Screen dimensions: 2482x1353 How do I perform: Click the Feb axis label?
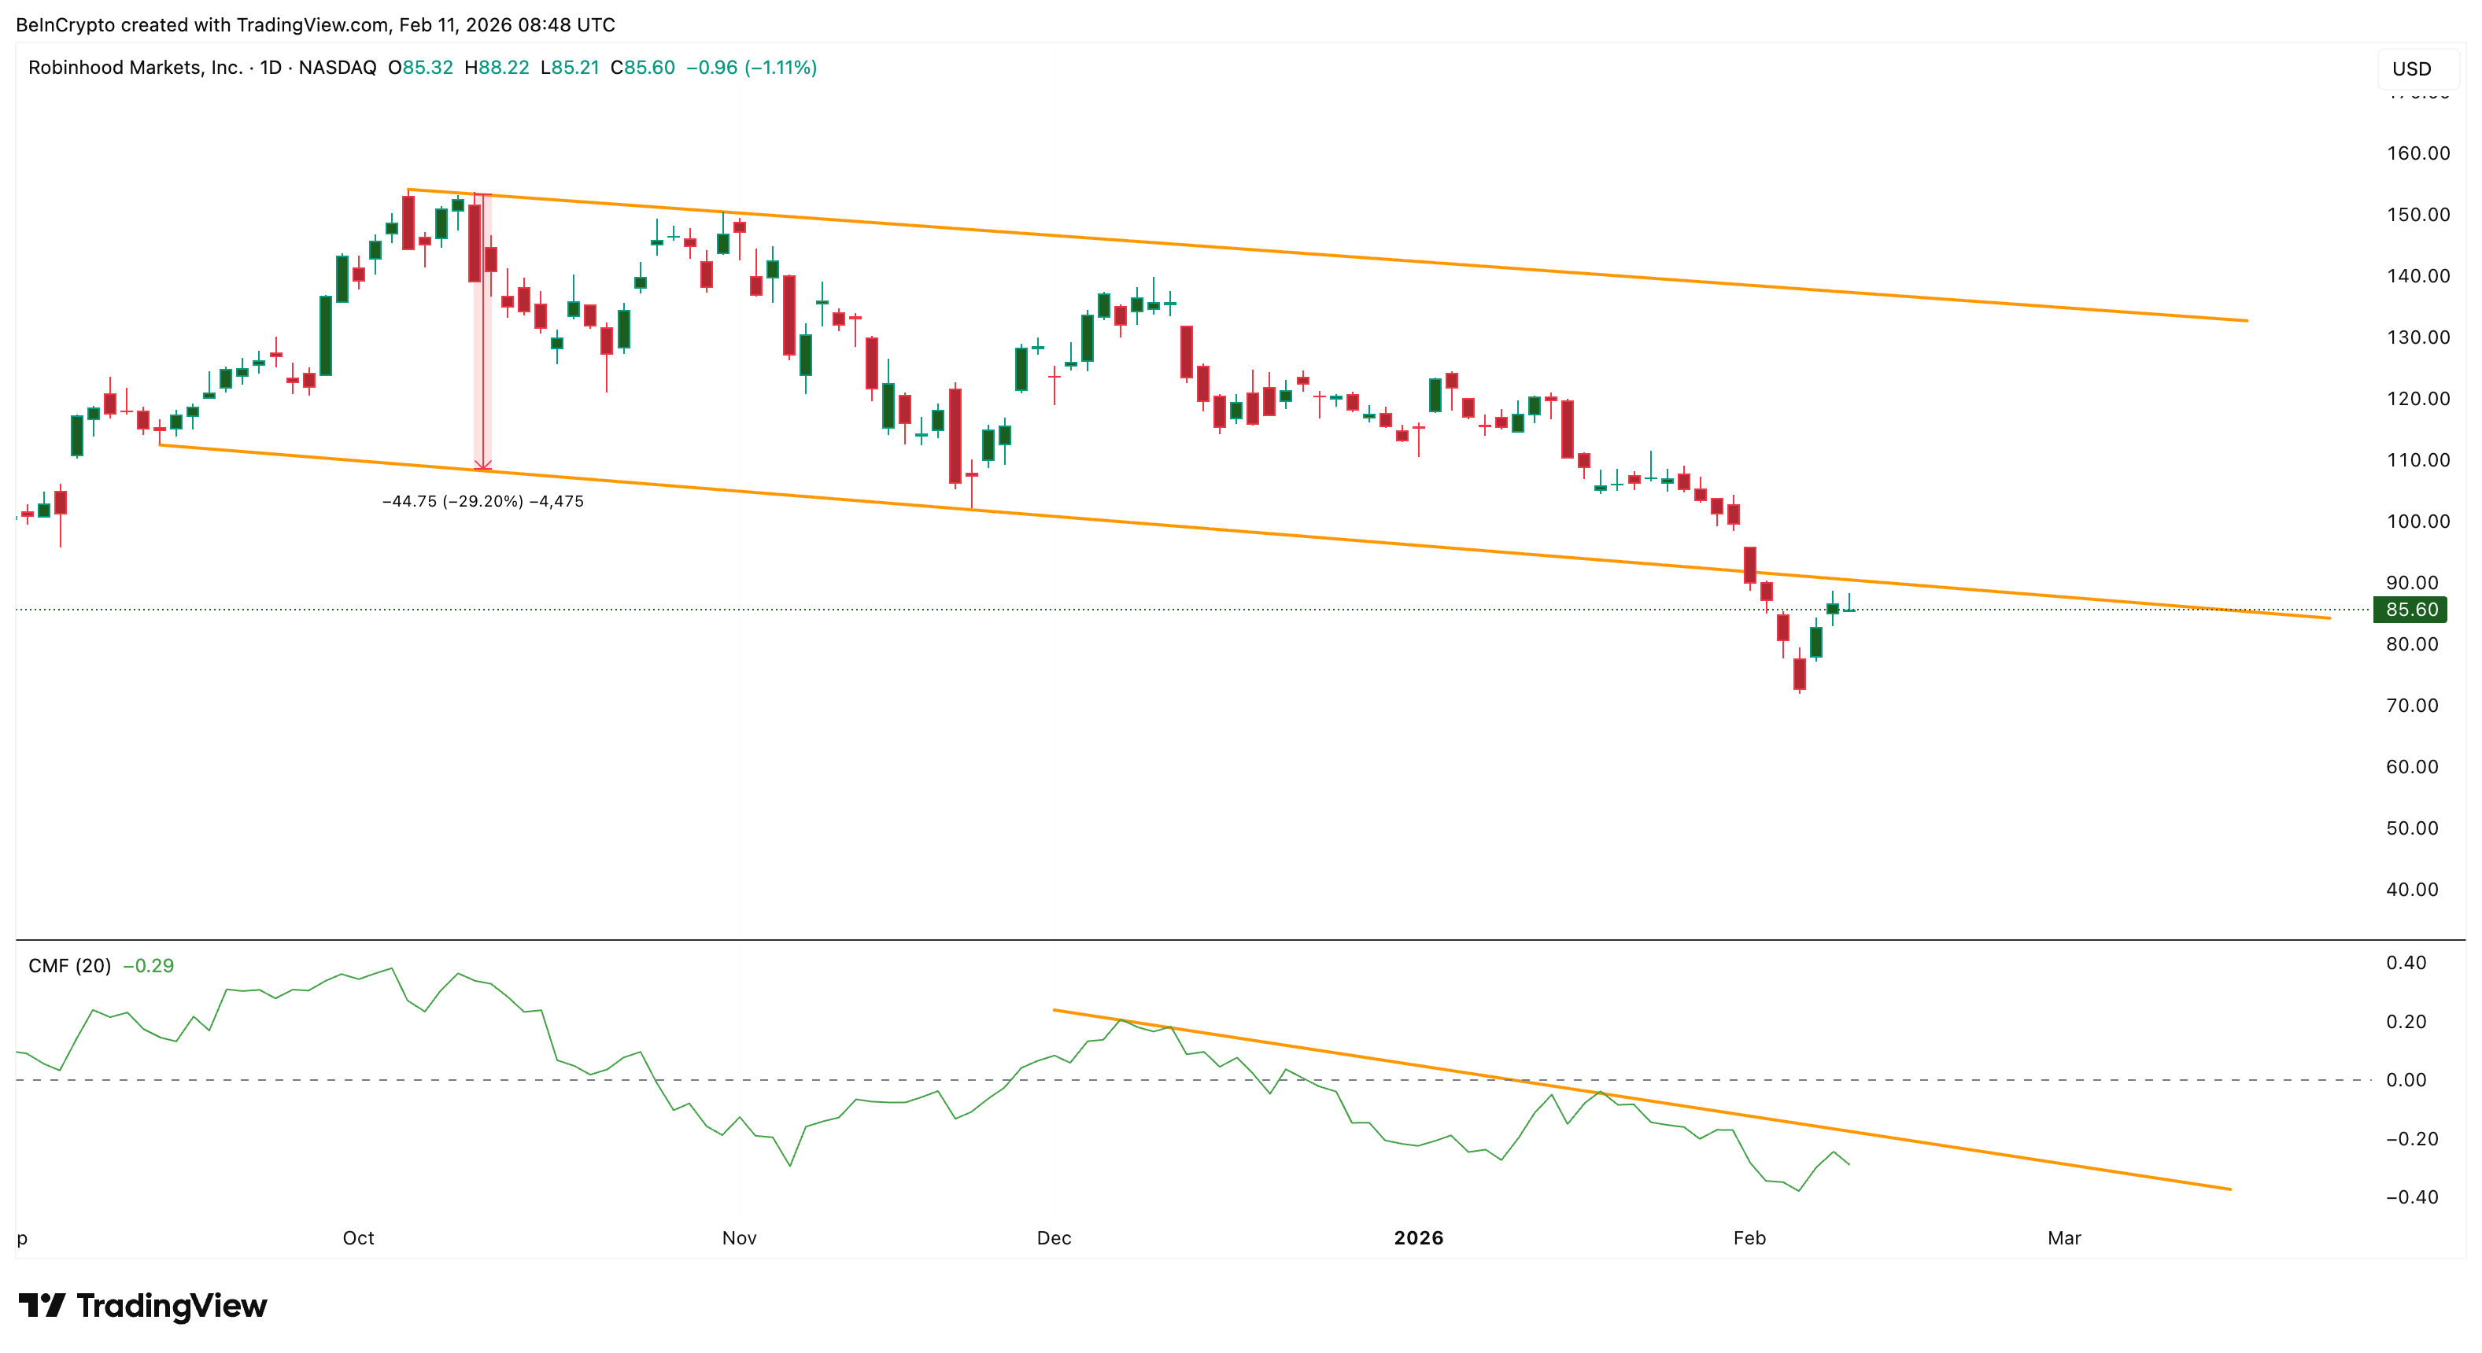coord(1749,1238)
